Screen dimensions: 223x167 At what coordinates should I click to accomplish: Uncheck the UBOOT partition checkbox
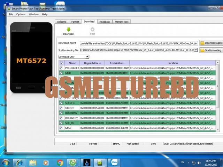pyautogui.click(x=61, y=108)
